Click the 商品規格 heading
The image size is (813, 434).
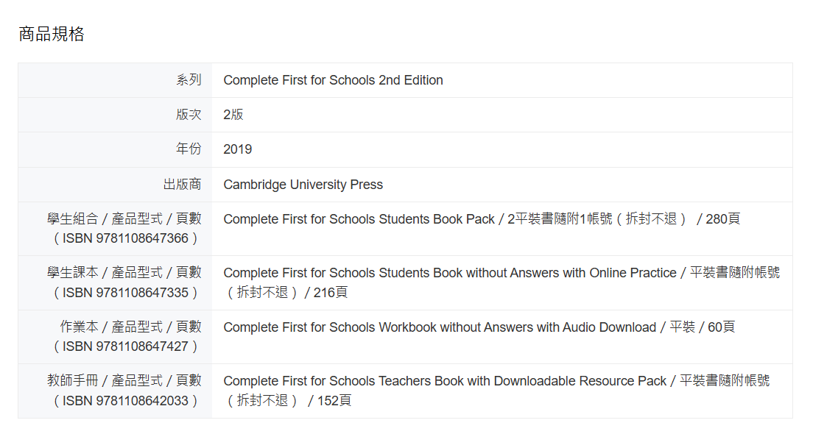[52, 34]
